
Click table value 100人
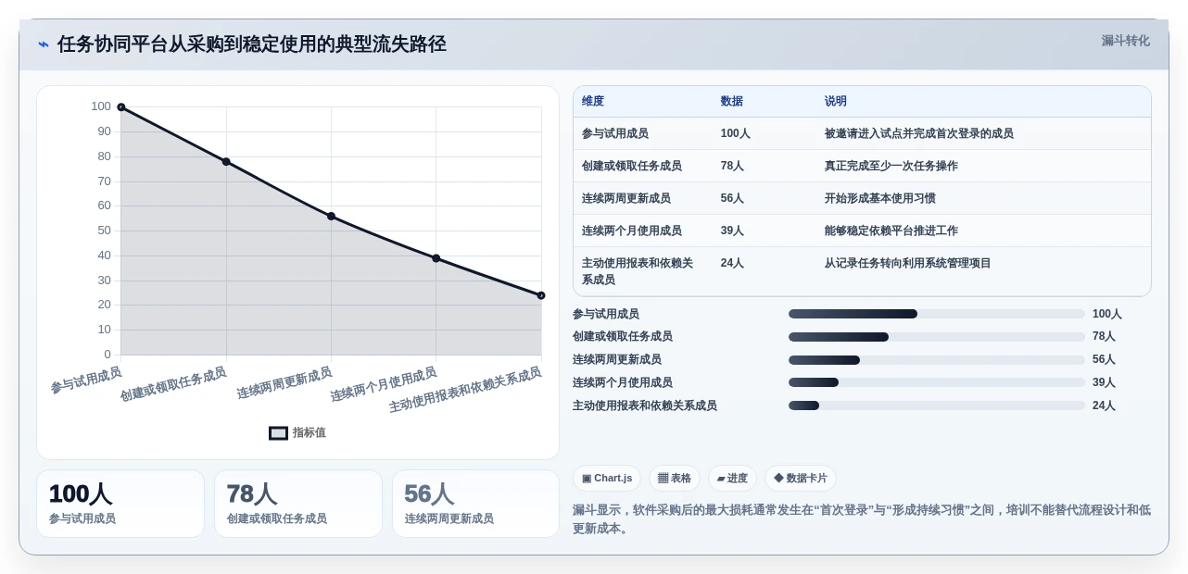tap(736, 133)
